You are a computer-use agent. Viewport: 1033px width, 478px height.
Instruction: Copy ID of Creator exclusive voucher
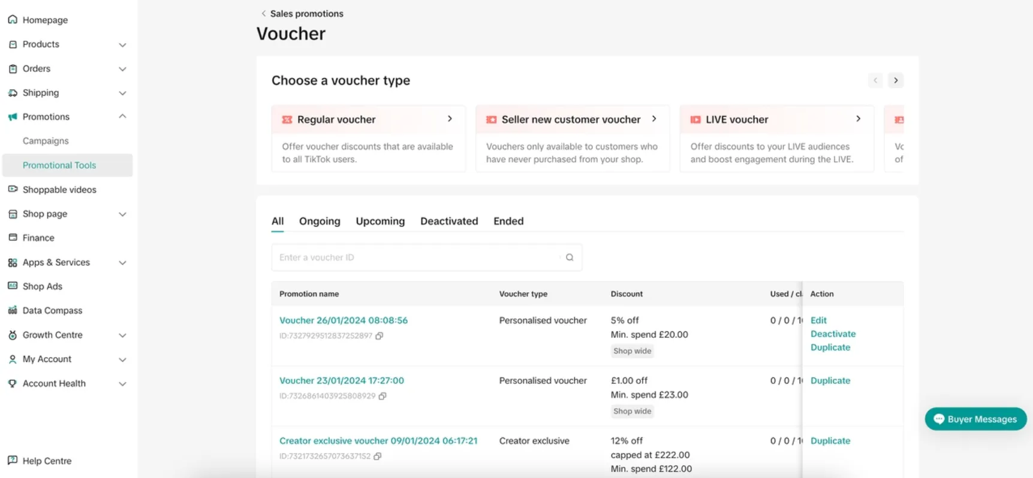pyautogui.click(x=378, y=456)
